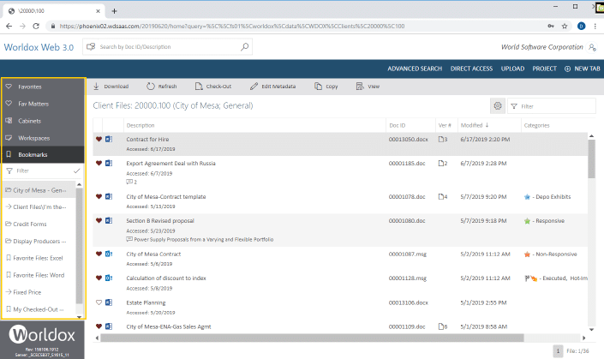Viewport: 604px width, 359px height.
Task: Open column settings gear icon
Action: 498,106
